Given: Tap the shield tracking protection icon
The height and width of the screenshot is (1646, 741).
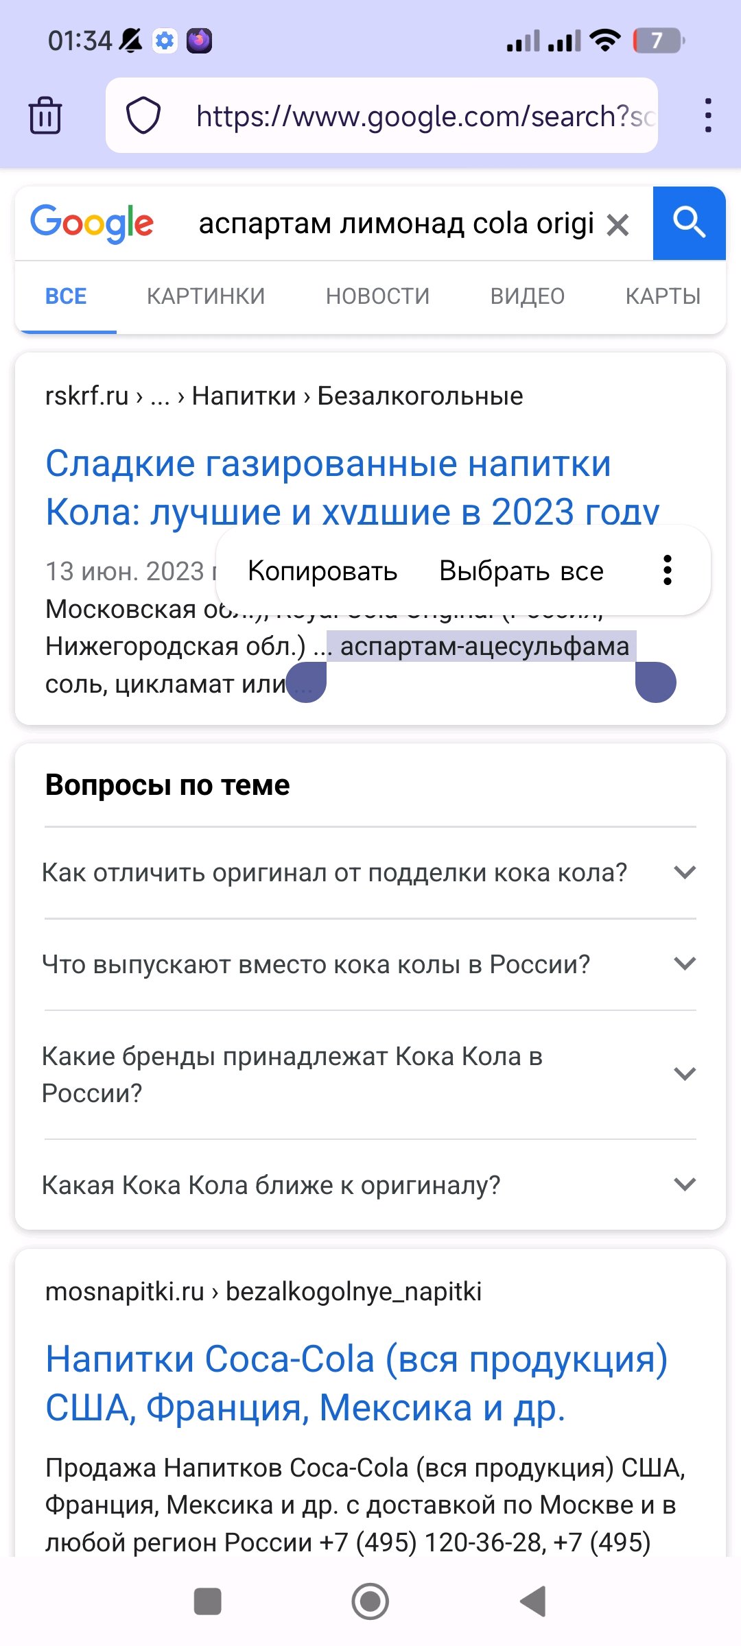Looking at the screenshot, I should (x=143, y=115).
